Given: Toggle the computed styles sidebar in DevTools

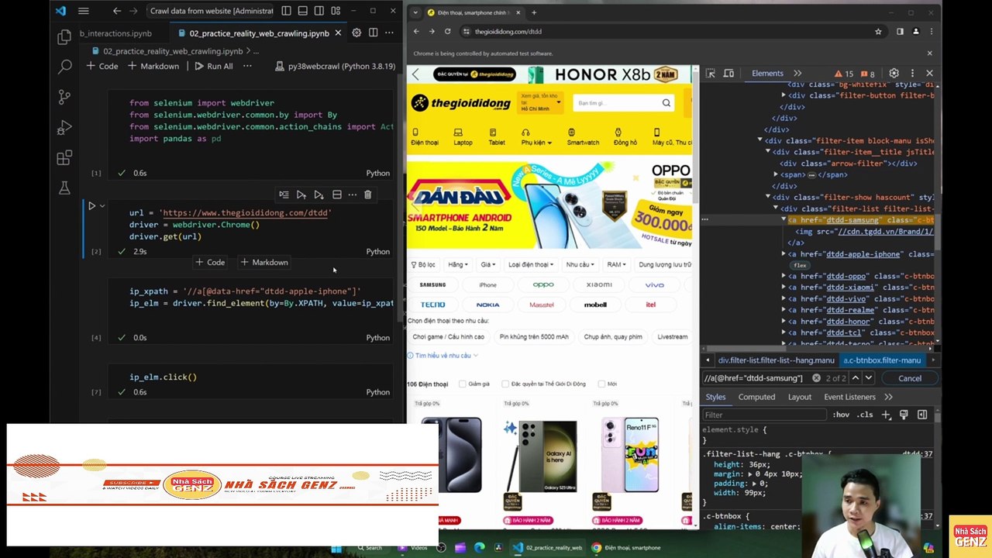Looking at the screenshot, I should click(921, 415).
